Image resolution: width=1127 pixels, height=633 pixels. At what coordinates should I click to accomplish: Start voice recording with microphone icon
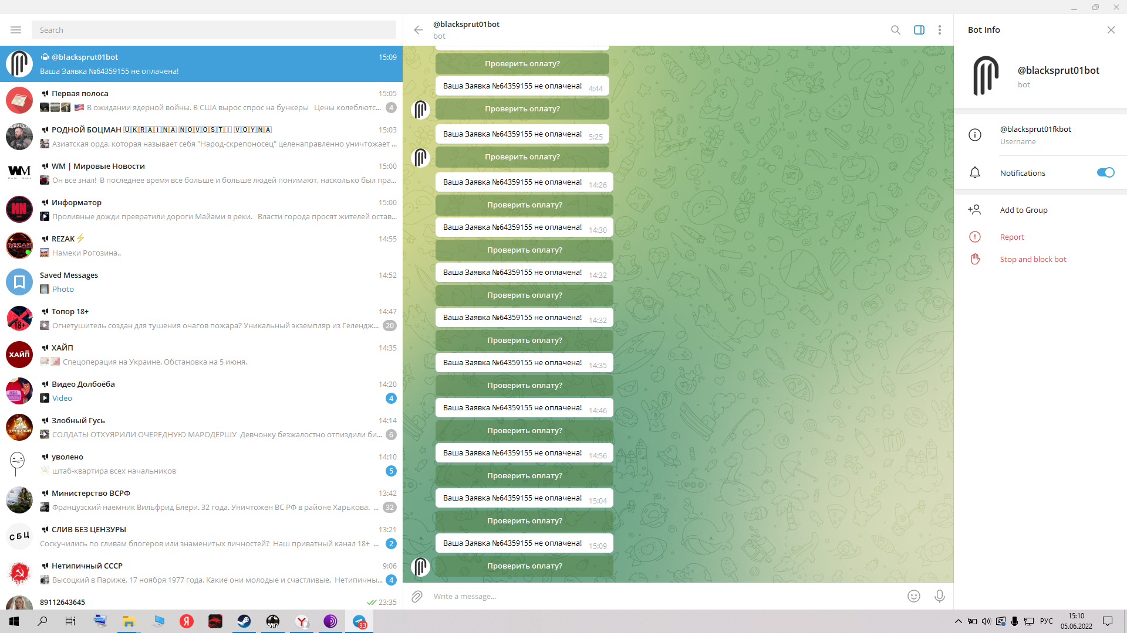940,596
